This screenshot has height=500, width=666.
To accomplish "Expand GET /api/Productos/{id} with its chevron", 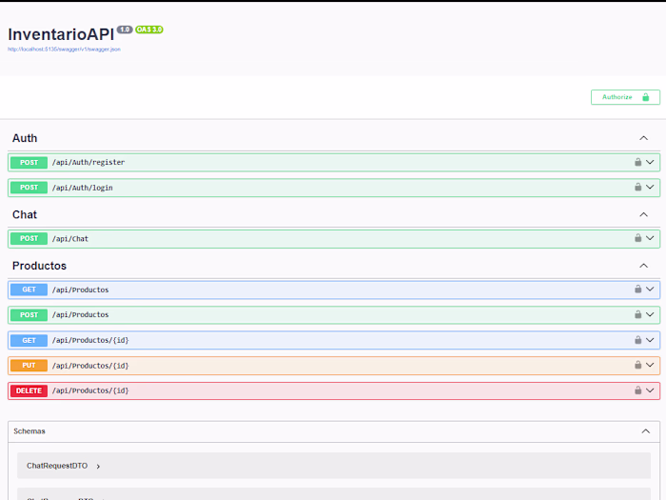I will click(x=650, y=340).
